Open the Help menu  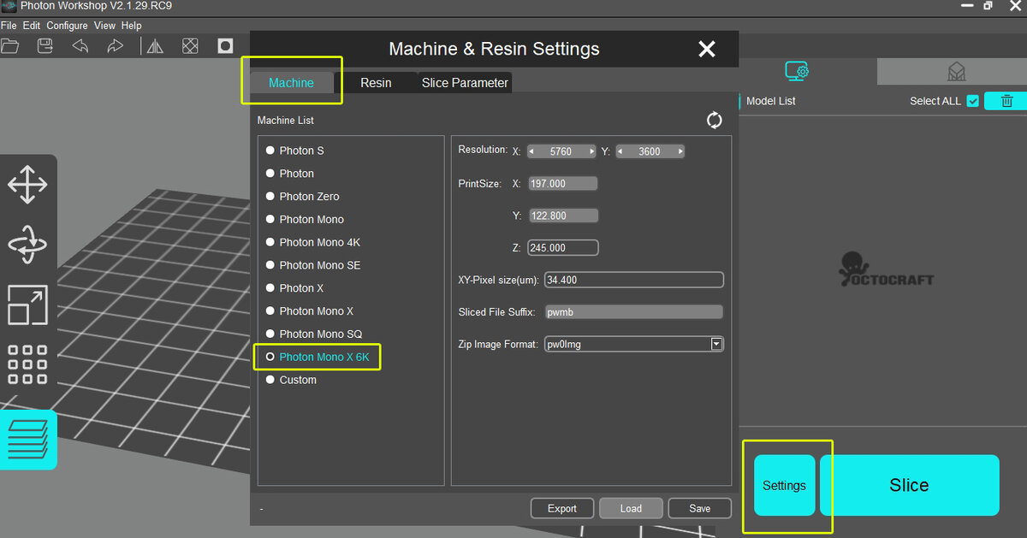click(132, 26)
